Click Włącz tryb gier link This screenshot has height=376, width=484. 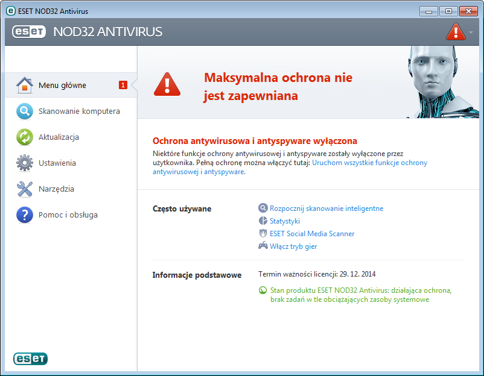(293, 246)
